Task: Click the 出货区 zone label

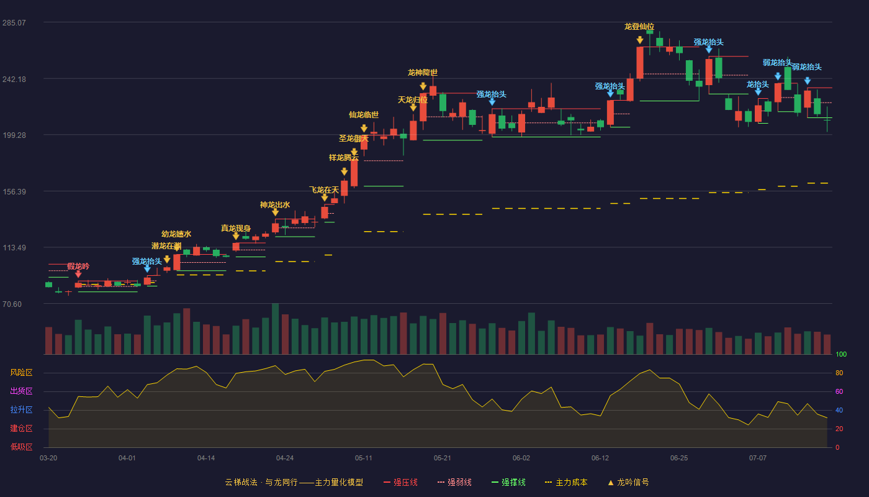Action: [21, 391]
